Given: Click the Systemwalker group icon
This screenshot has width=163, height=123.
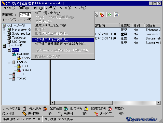Looking at the screenshot, I should tap(9, 34).
